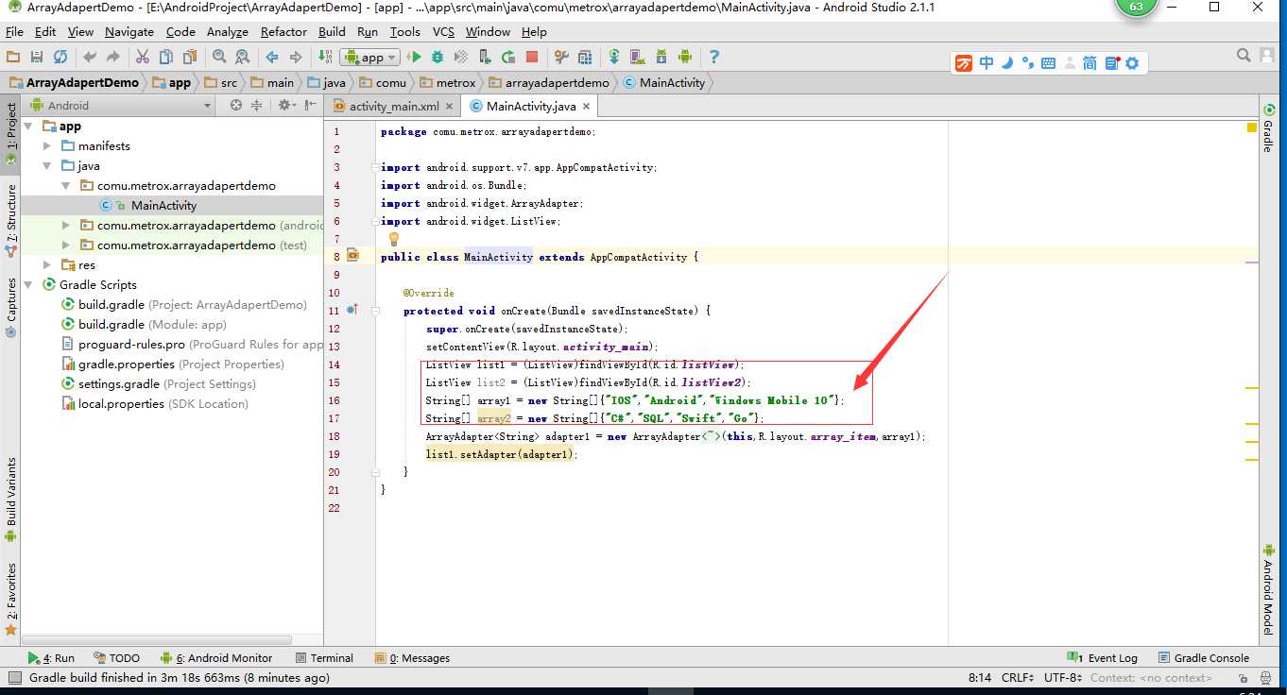Start debugging with the bug icon

pyautogui.click(x=438, y=57)
